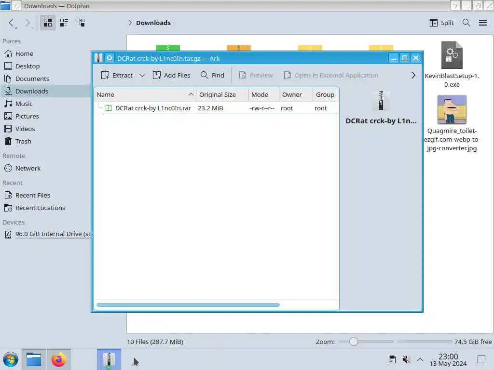Switch Dolphin to Compact view mode
This screenshot has width=494, height=370.
64,23
